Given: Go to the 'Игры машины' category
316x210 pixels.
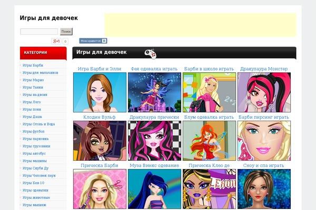Looking at the screenshot, I should coord(35,161).
